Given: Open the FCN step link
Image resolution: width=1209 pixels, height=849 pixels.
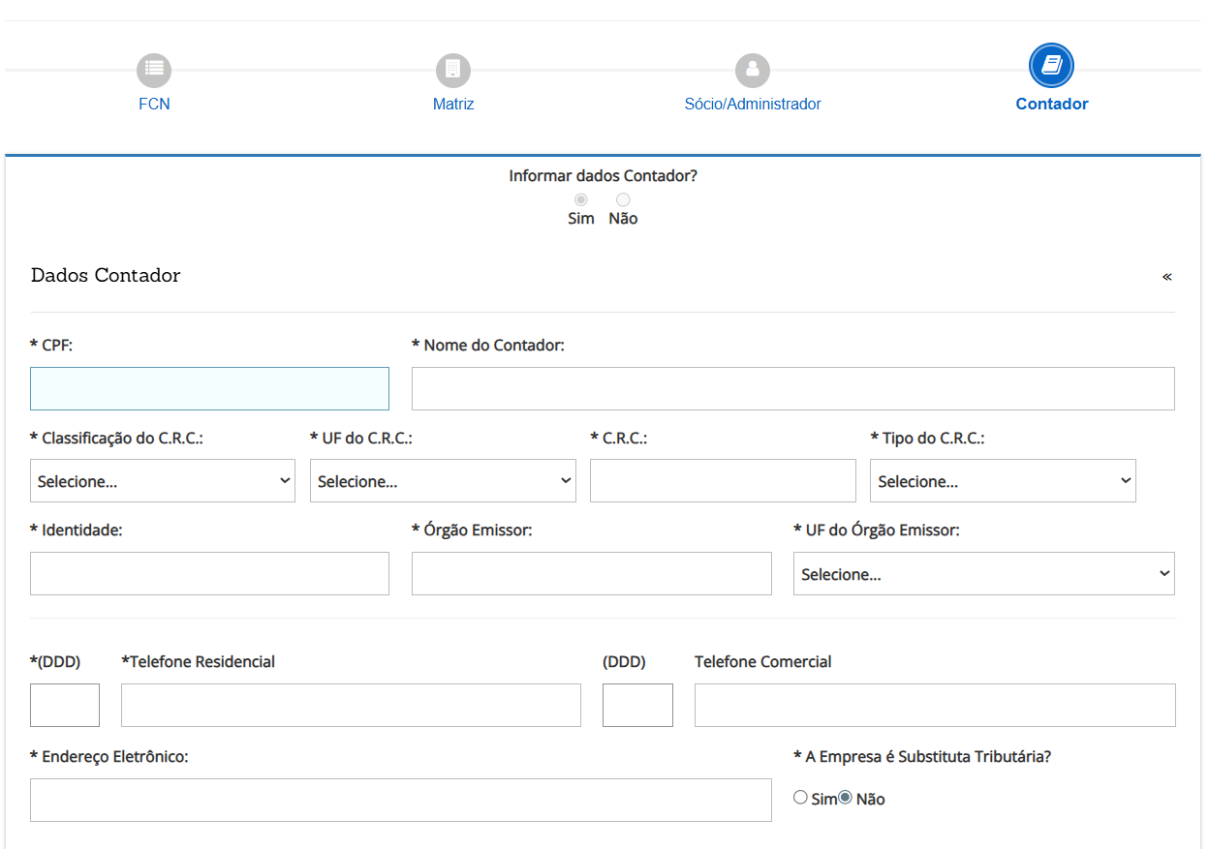Looking at the screenshot, I should 154,104.
